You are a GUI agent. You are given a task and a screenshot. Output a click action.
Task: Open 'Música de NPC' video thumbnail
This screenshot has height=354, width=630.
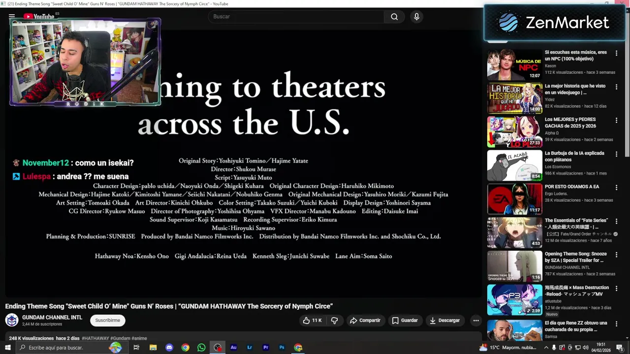(514, 64)
